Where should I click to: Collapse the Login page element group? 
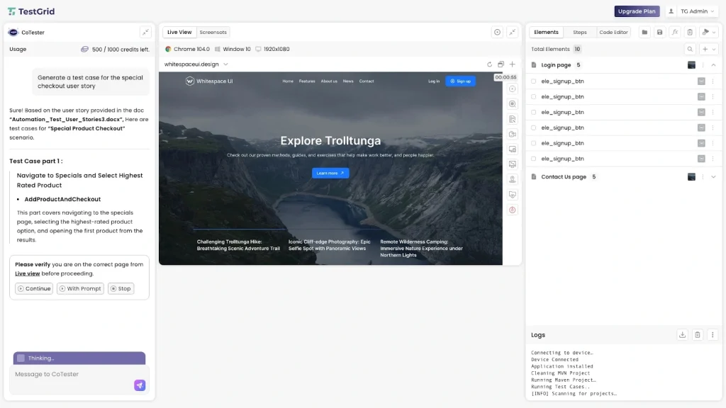pyautogui.click(x=714, y=64)
